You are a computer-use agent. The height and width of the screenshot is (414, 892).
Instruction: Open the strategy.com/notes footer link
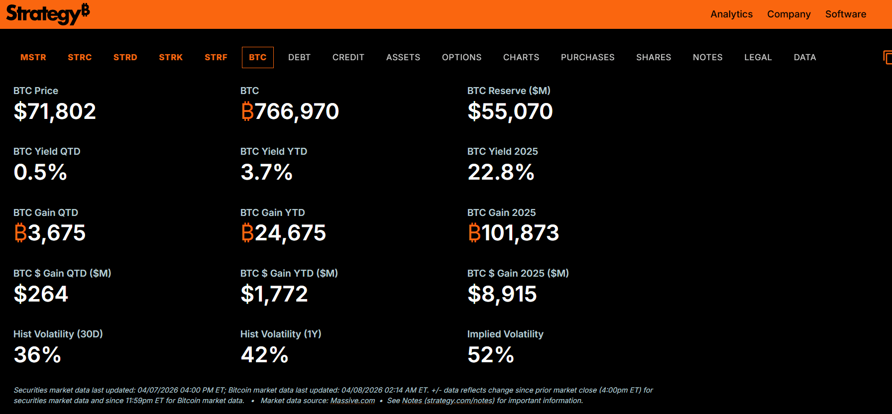459,401
